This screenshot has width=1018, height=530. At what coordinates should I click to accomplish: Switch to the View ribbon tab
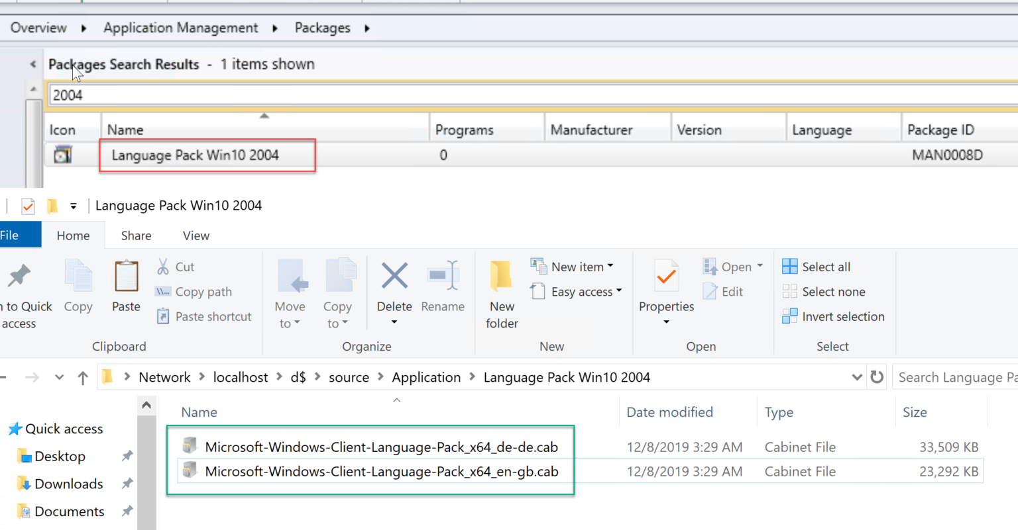coord(195,235)
